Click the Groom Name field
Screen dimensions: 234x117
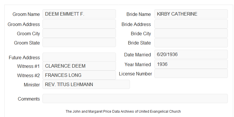pyautogui.click(x=79, y=14)
